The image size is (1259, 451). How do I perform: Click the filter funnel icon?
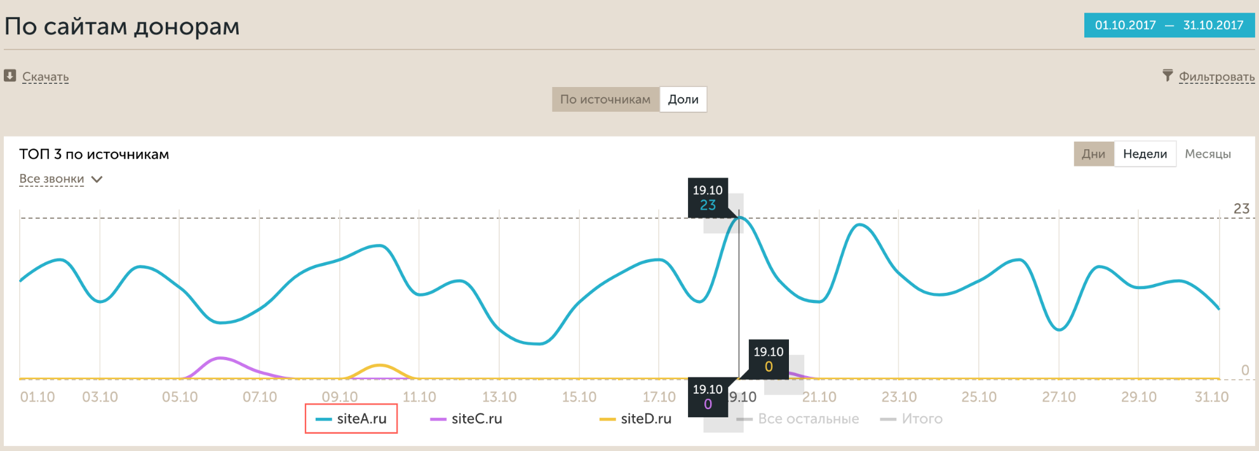(x=1168, y=76)
